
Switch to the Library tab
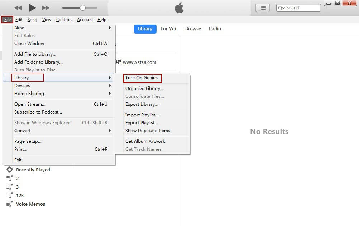(145, 29)
